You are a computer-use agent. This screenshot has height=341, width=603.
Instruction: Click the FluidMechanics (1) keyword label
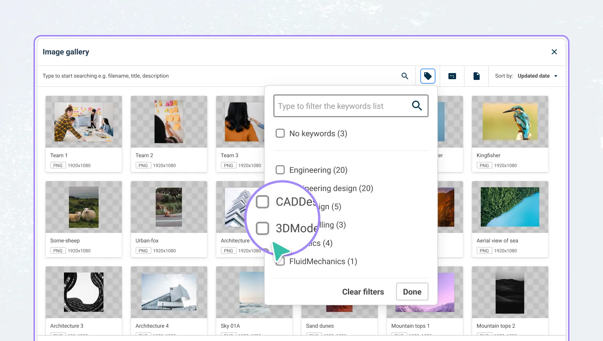(x=323, y=261)
